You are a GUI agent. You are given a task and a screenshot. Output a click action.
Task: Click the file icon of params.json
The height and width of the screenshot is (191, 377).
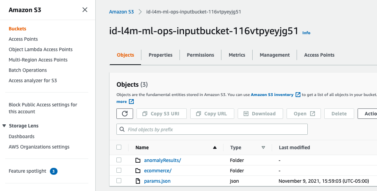(x=138, y=181)
